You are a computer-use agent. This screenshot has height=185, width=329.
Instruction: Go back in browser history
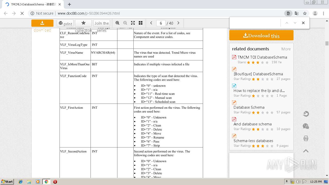(x=6, y=13)
